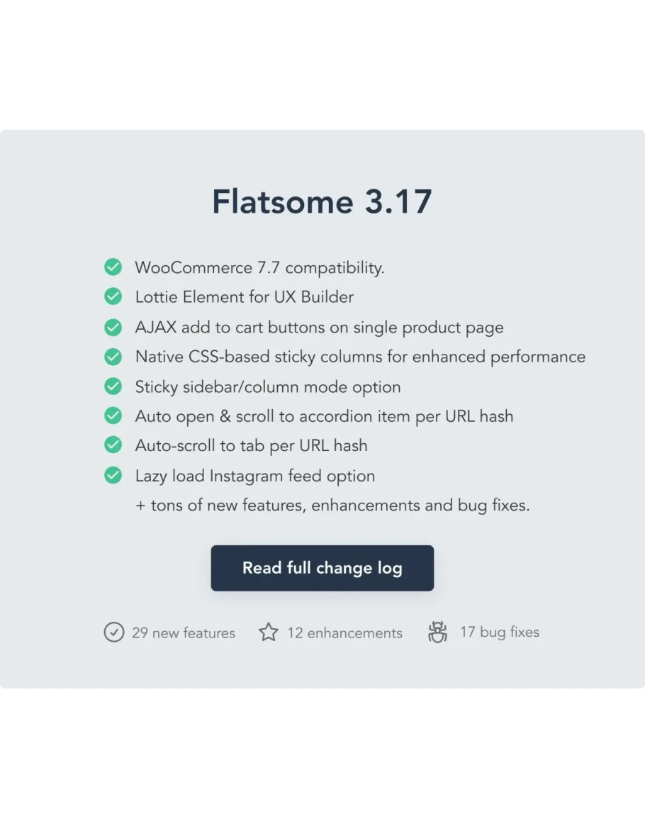Click checkmark beside Sticky sidebar/column mode option
Image resolution: width=645 pixels, height=819 pixels.
coord(113,386)
